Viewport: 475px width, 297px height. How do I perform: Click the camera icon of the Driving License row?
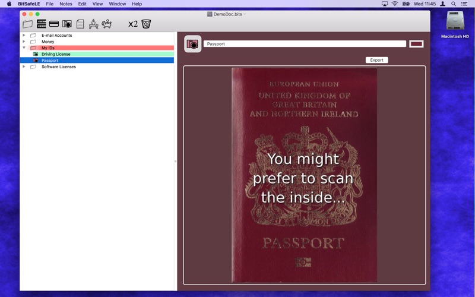pos(36,54)
